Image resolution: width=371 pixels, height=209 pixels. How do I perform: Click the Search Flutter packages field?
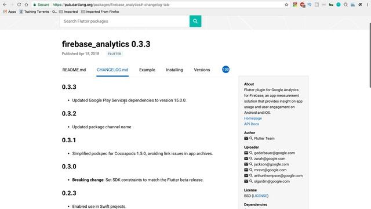(125, 21)
